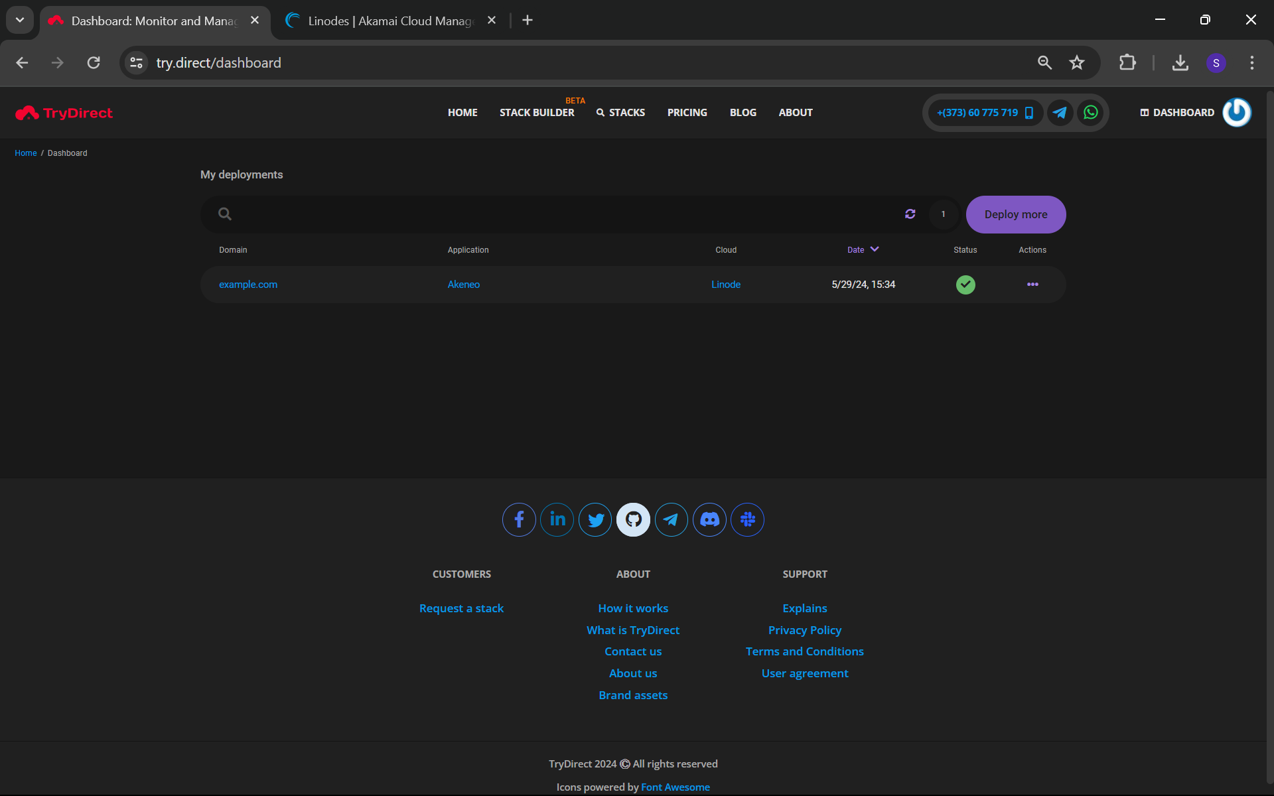Click the actions three-dot menu for example.com

1032,285
